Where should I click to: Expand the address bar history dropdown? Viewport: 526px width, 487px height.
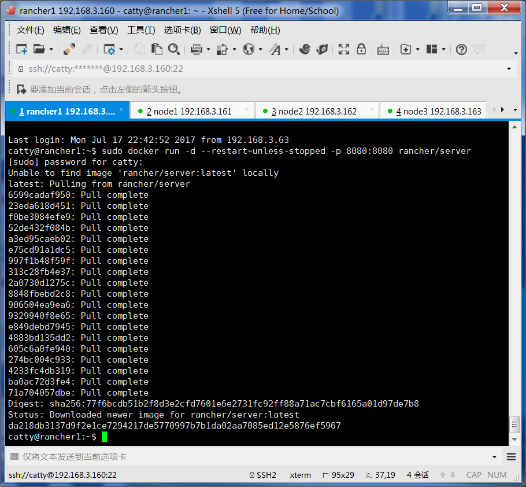tap(509, 69)
